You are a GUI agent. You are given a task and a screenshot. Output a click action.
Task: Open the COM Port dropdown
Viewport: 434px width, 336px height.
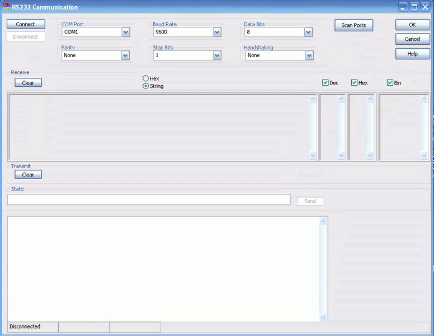point(125,32)
